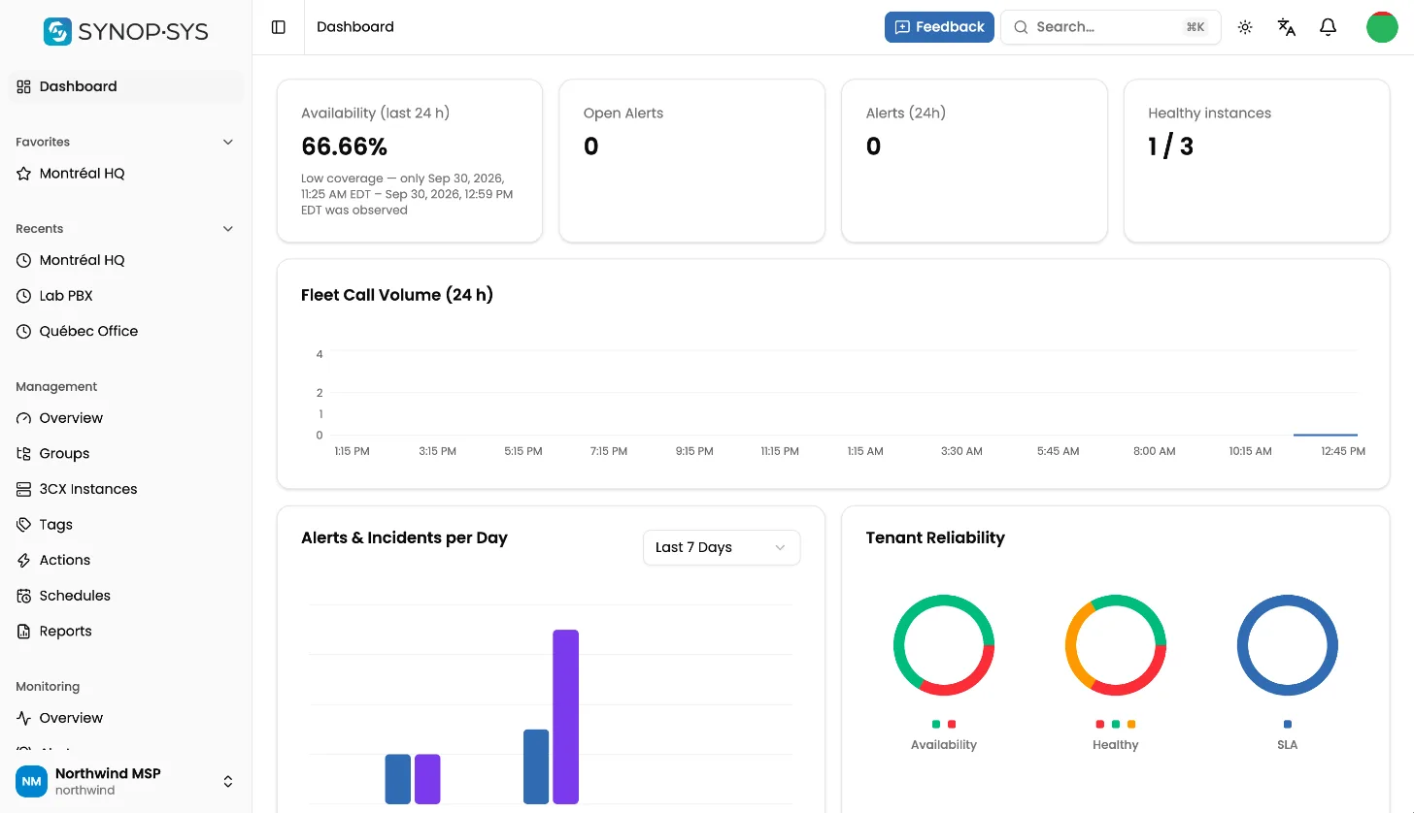
Task: Open the green user avatar menu
Action: pos(1382,27)
